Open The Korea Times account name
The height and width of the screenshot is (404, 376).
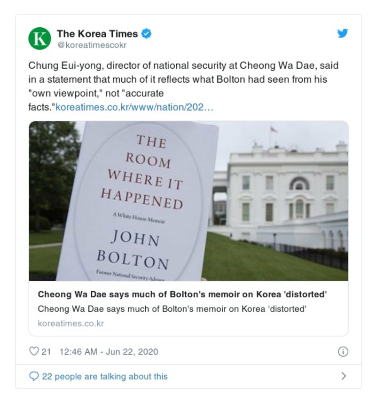(x=97, y=34)
